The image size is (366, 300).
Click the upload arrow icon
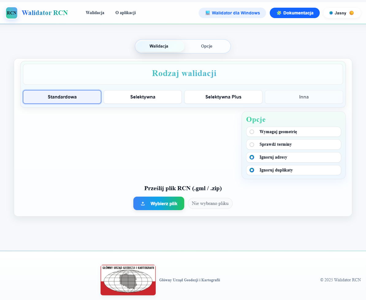(x=143, y=204)
